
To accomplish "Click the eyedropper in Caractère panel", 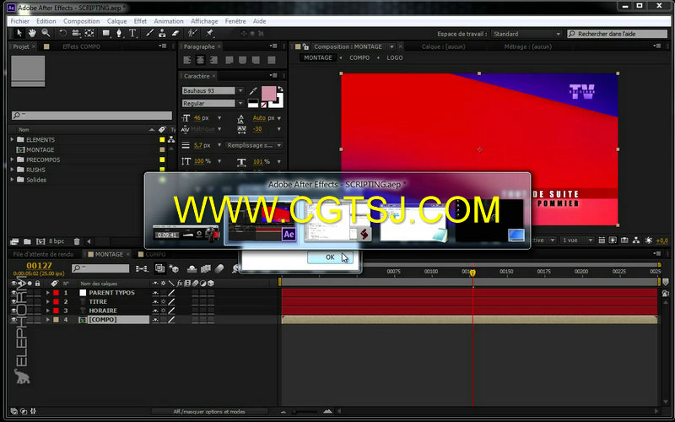I will pyautogui.click(x=253, y=90).
